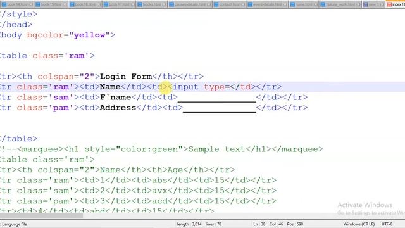
Task: Click the 'F`name' cell text
Action: coord(115,97)
